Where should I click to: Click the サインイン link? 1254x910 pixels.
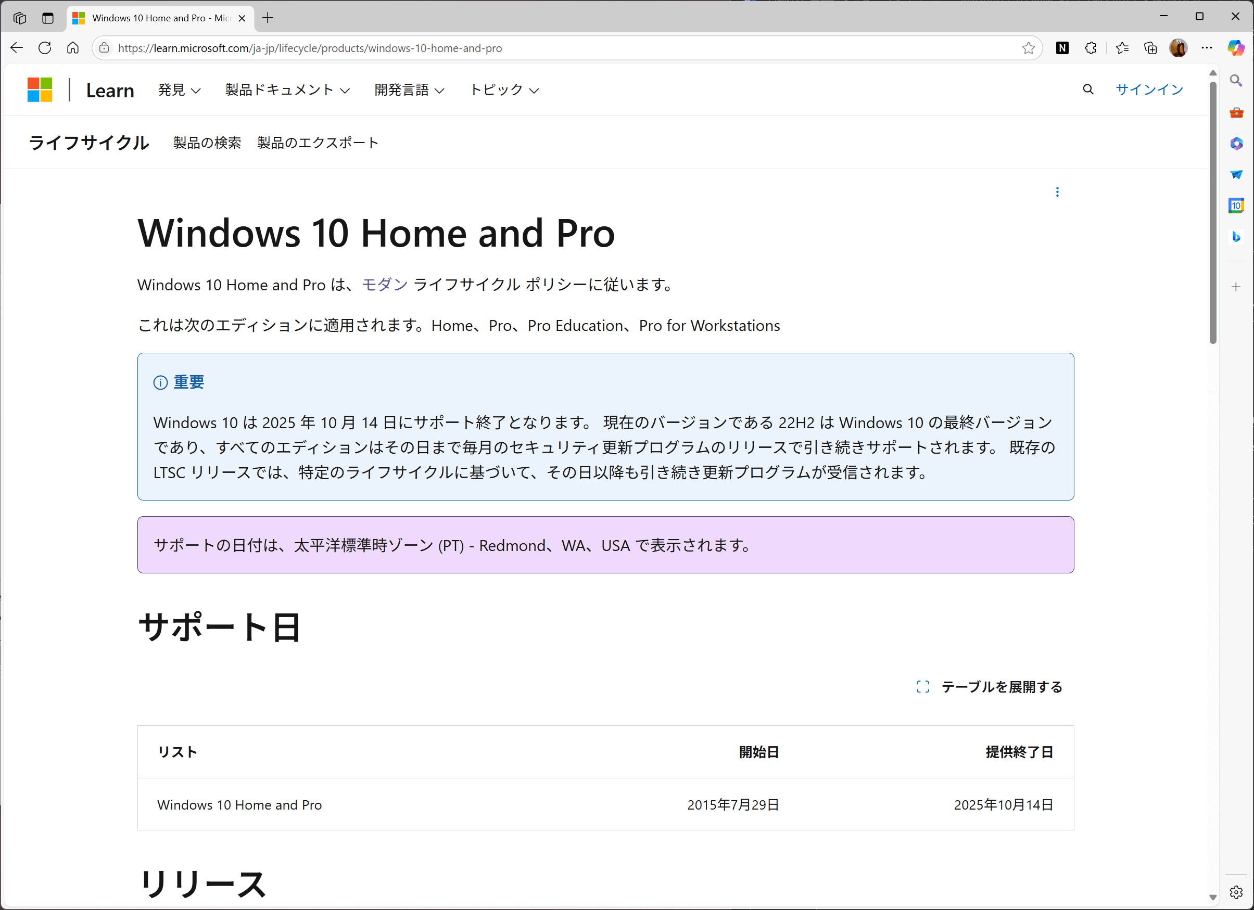click(x=1149, y=89)
